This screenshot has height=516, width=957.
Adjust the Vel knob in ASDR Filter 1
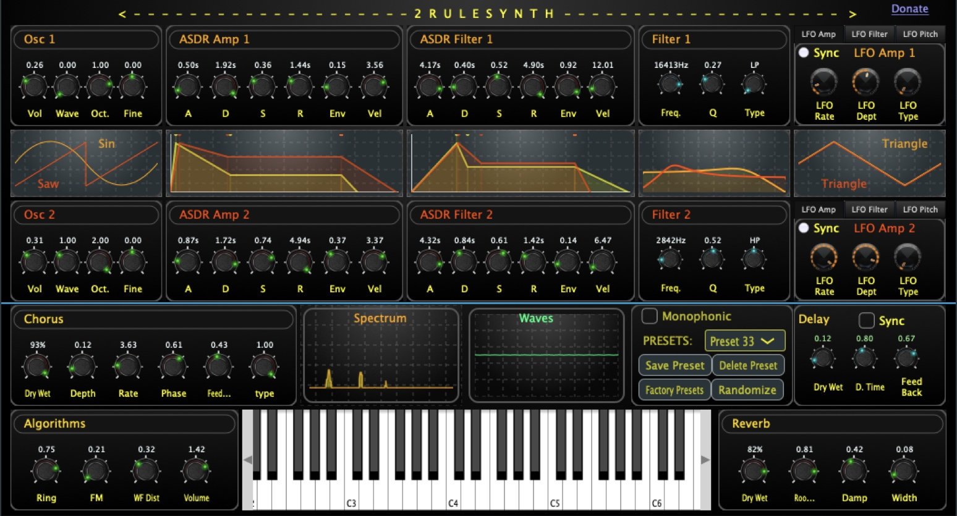[x=603, y=87]
